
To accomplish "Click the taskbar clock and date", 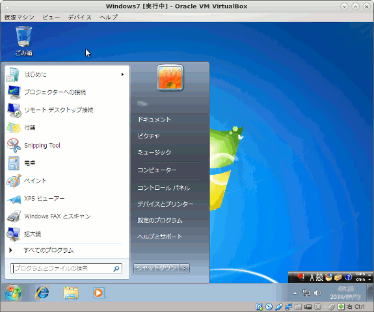I will [345, 292].
